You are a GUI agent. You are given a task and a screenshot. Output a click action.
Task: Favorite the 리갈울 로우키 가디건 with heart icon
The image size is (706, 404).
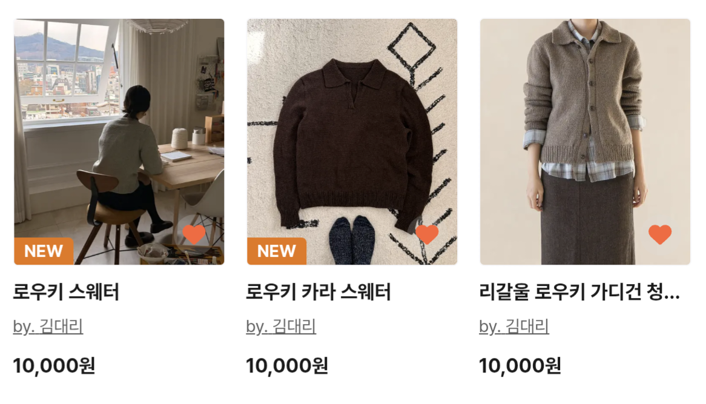coord(660,234)
